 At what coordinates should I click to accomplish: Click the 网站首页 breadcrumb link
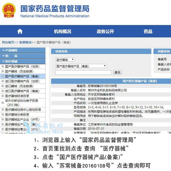coord(8,42)
